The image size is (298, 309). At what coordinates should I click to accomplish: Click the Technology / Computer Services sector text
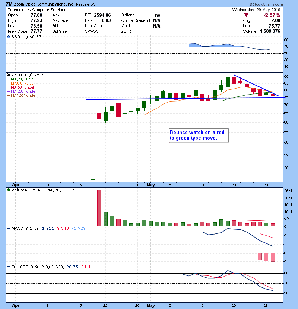click(x=37, y=10)
